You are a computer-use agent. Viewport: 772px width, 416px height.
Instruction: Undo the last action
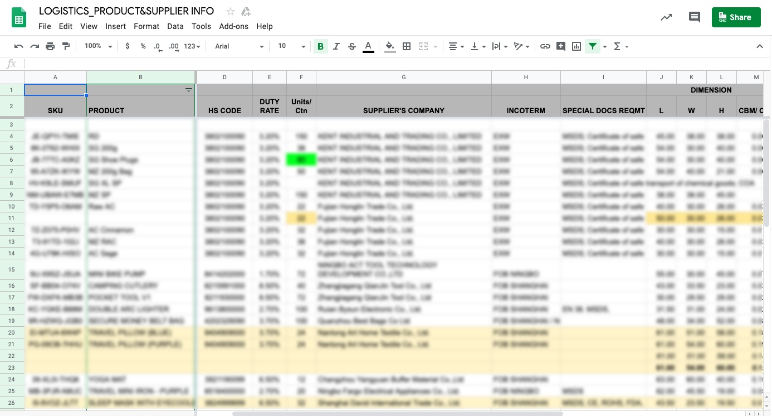[19, 46]
